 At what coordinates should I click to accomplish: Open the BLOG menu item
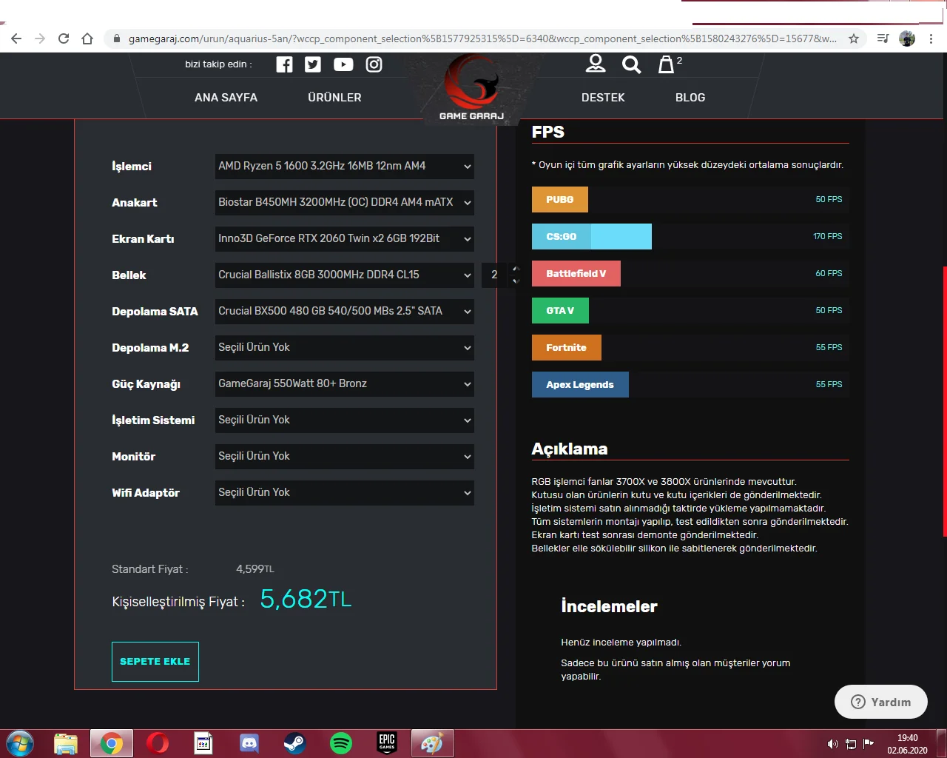click(690, 98)
